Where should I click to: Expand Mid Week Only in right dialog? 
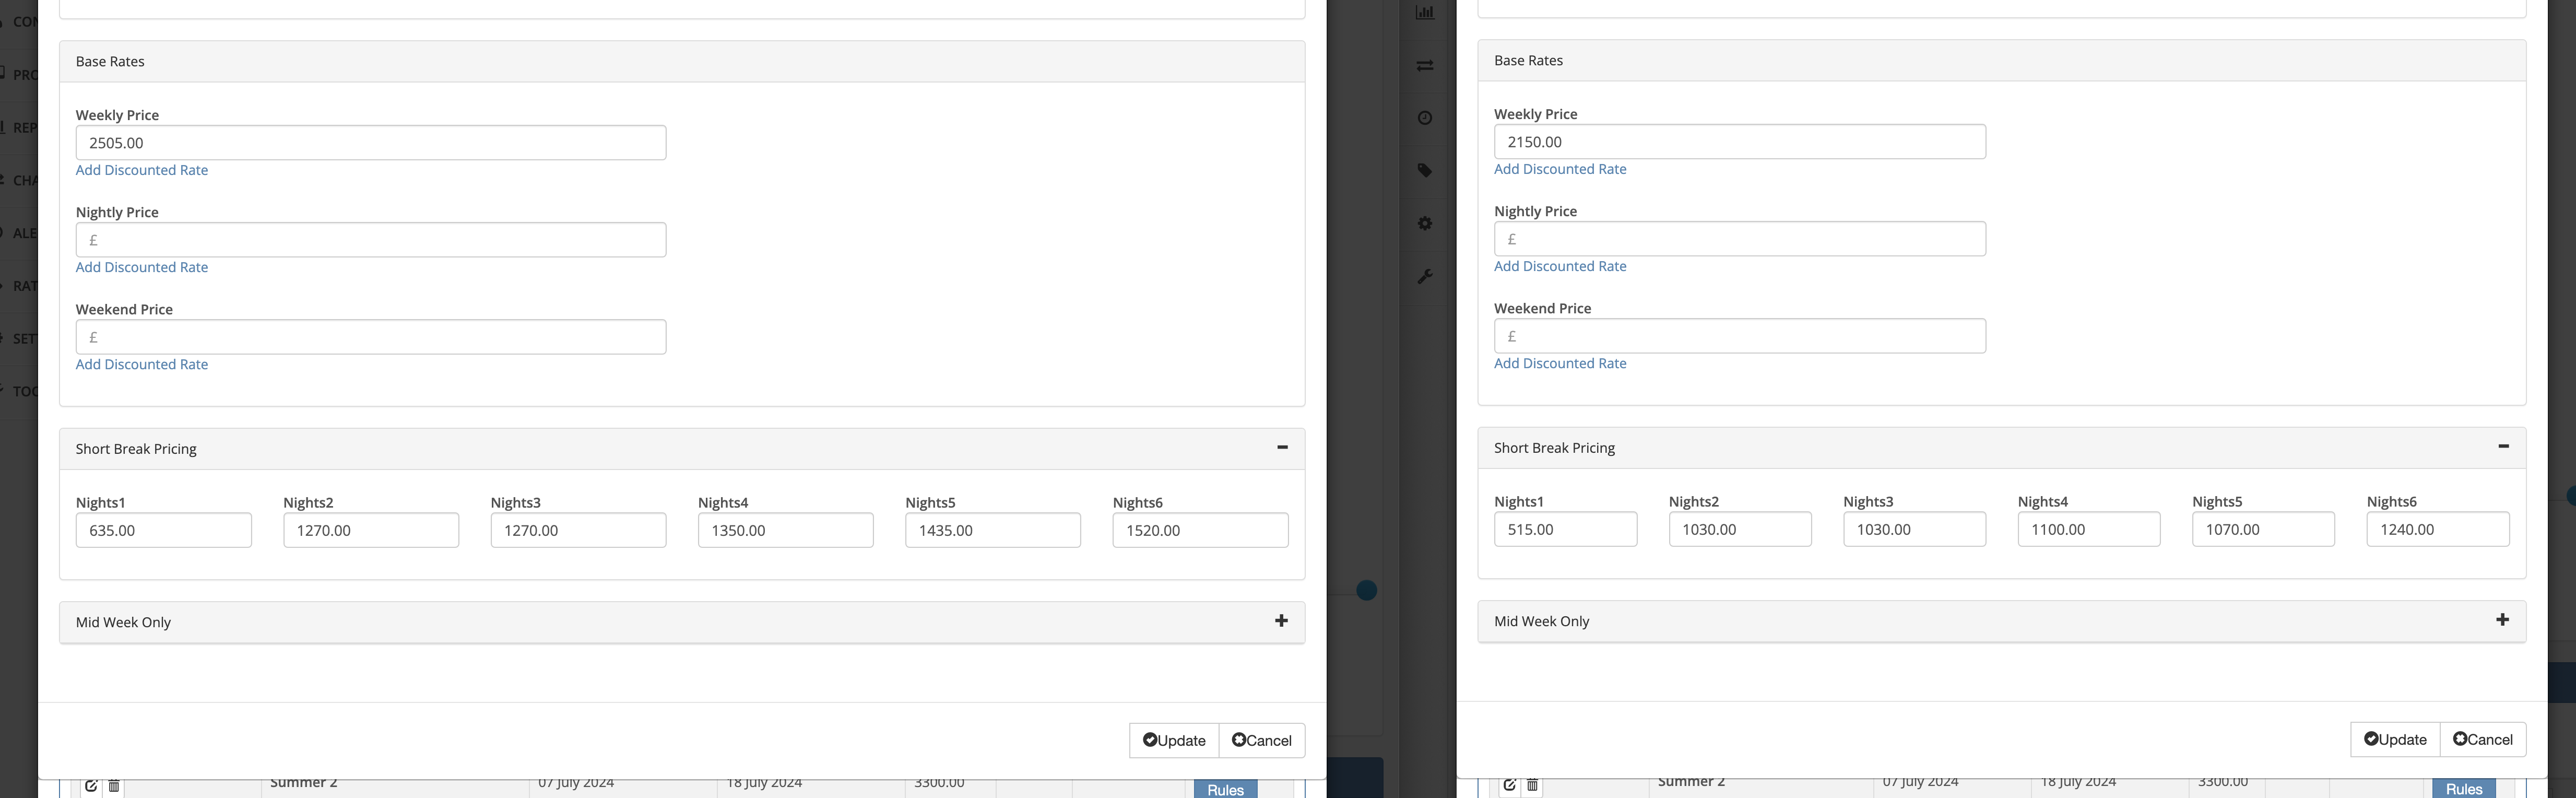pos(2502,620)
